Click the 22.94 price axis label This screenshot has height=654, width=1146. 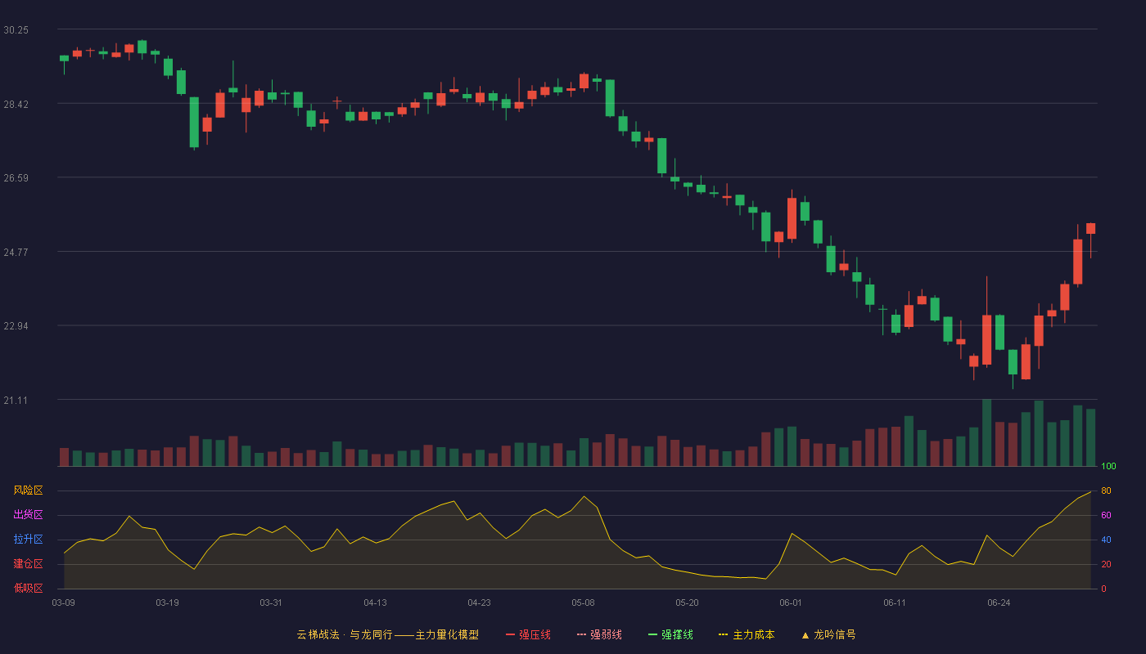[x=16, y=326]
